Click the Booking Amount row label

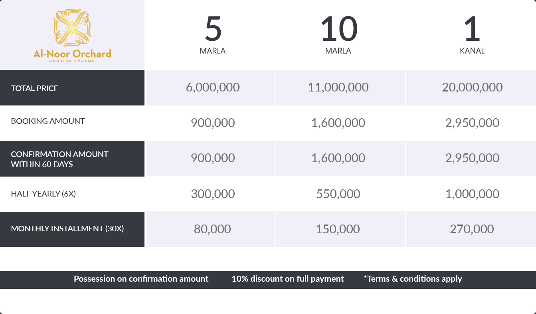(x=48, y=121)
